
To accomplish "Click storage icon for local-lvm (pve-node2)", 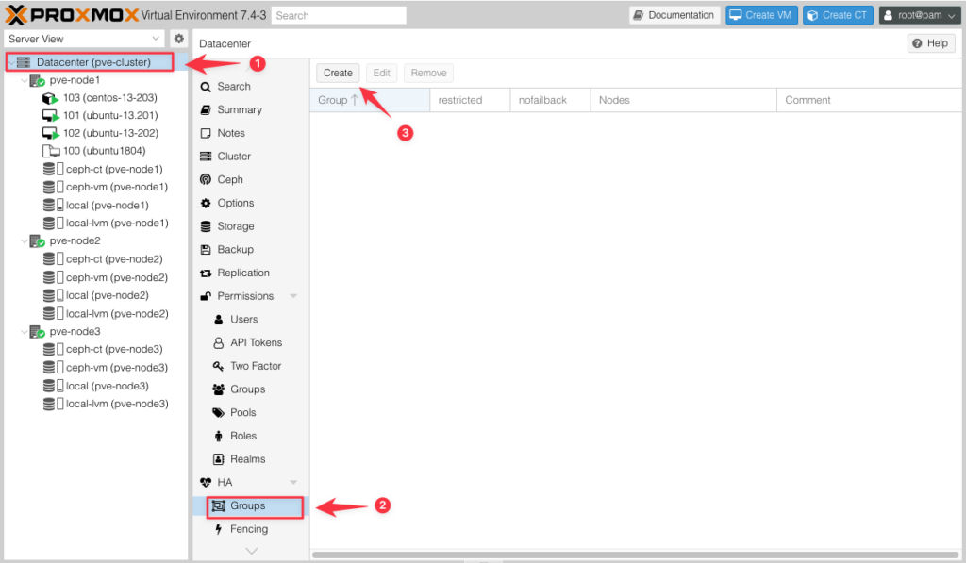I will 53,313.
